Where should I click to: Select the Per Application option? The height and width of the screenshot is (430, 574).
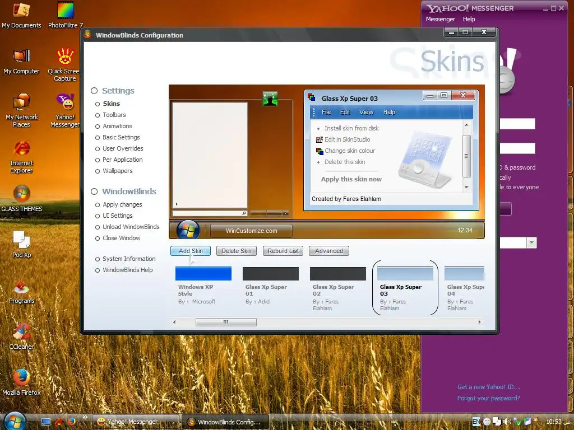coord(123,160)
